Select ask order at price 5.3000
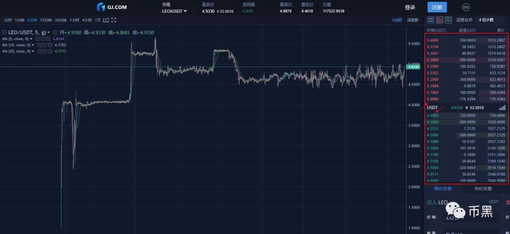The height and width of the screenshot is (234, 510). [467, 60]
